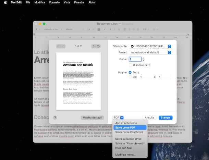Choose Salva come PDF
The image size is (209, 160).
pos(130,127)
